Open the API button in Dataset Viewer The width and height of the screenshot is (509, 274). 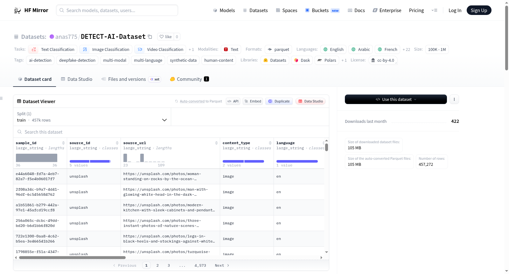coord(233,101)
